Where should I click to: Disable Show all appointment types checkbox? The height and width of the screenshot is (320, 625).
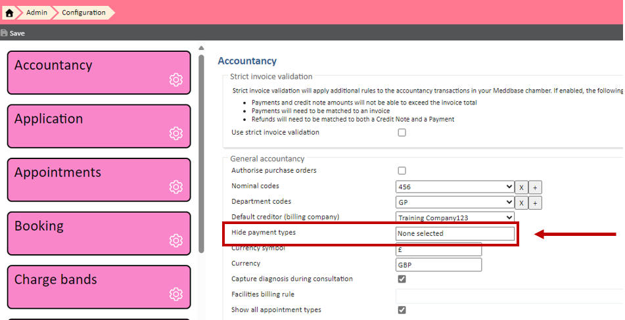click(402, 310)
